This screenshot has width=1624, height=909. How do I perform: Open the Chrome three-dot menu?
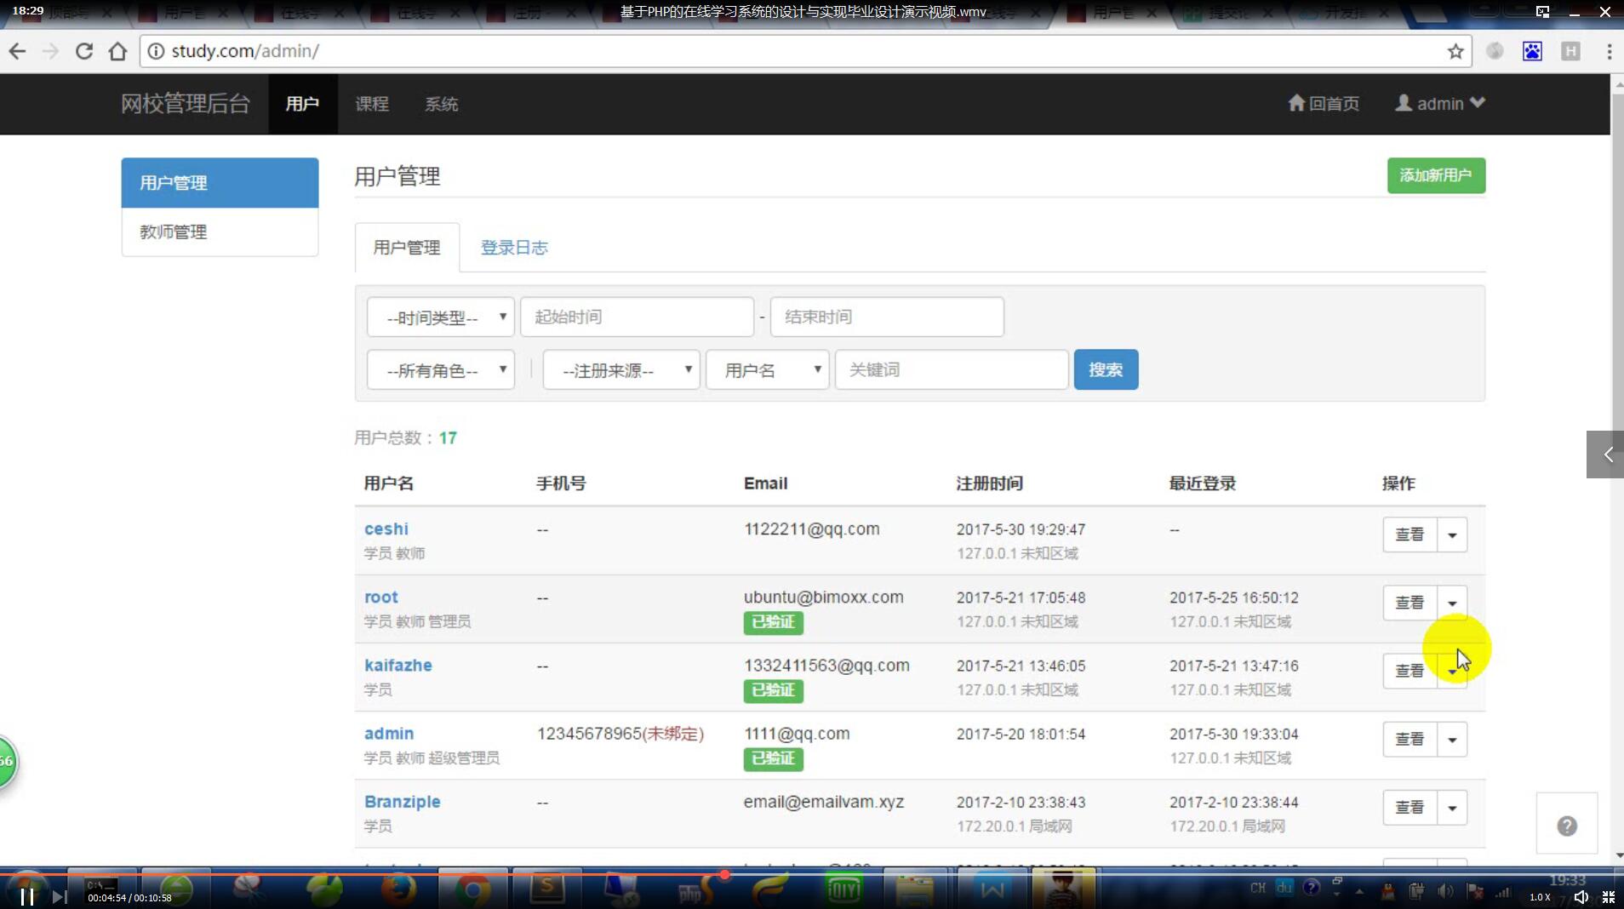[1609, 51]
